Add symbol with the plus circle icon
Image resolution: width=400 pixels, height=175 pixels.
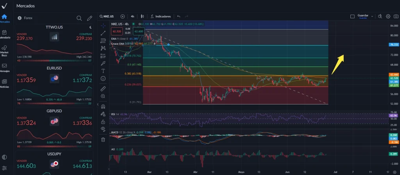pos(122,16)
